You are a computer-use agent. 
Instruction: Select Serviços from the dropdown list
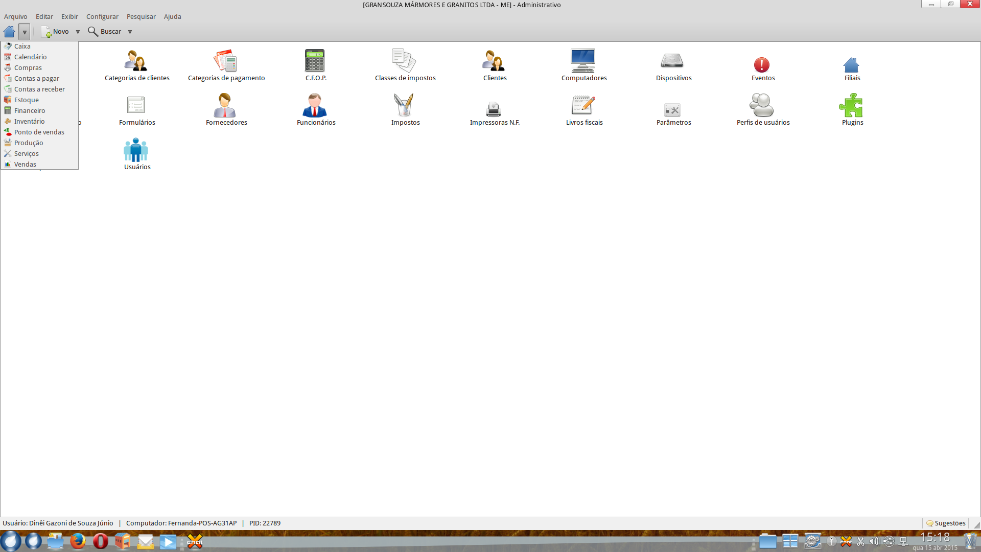pyautogui.click(x=39, y=154)
